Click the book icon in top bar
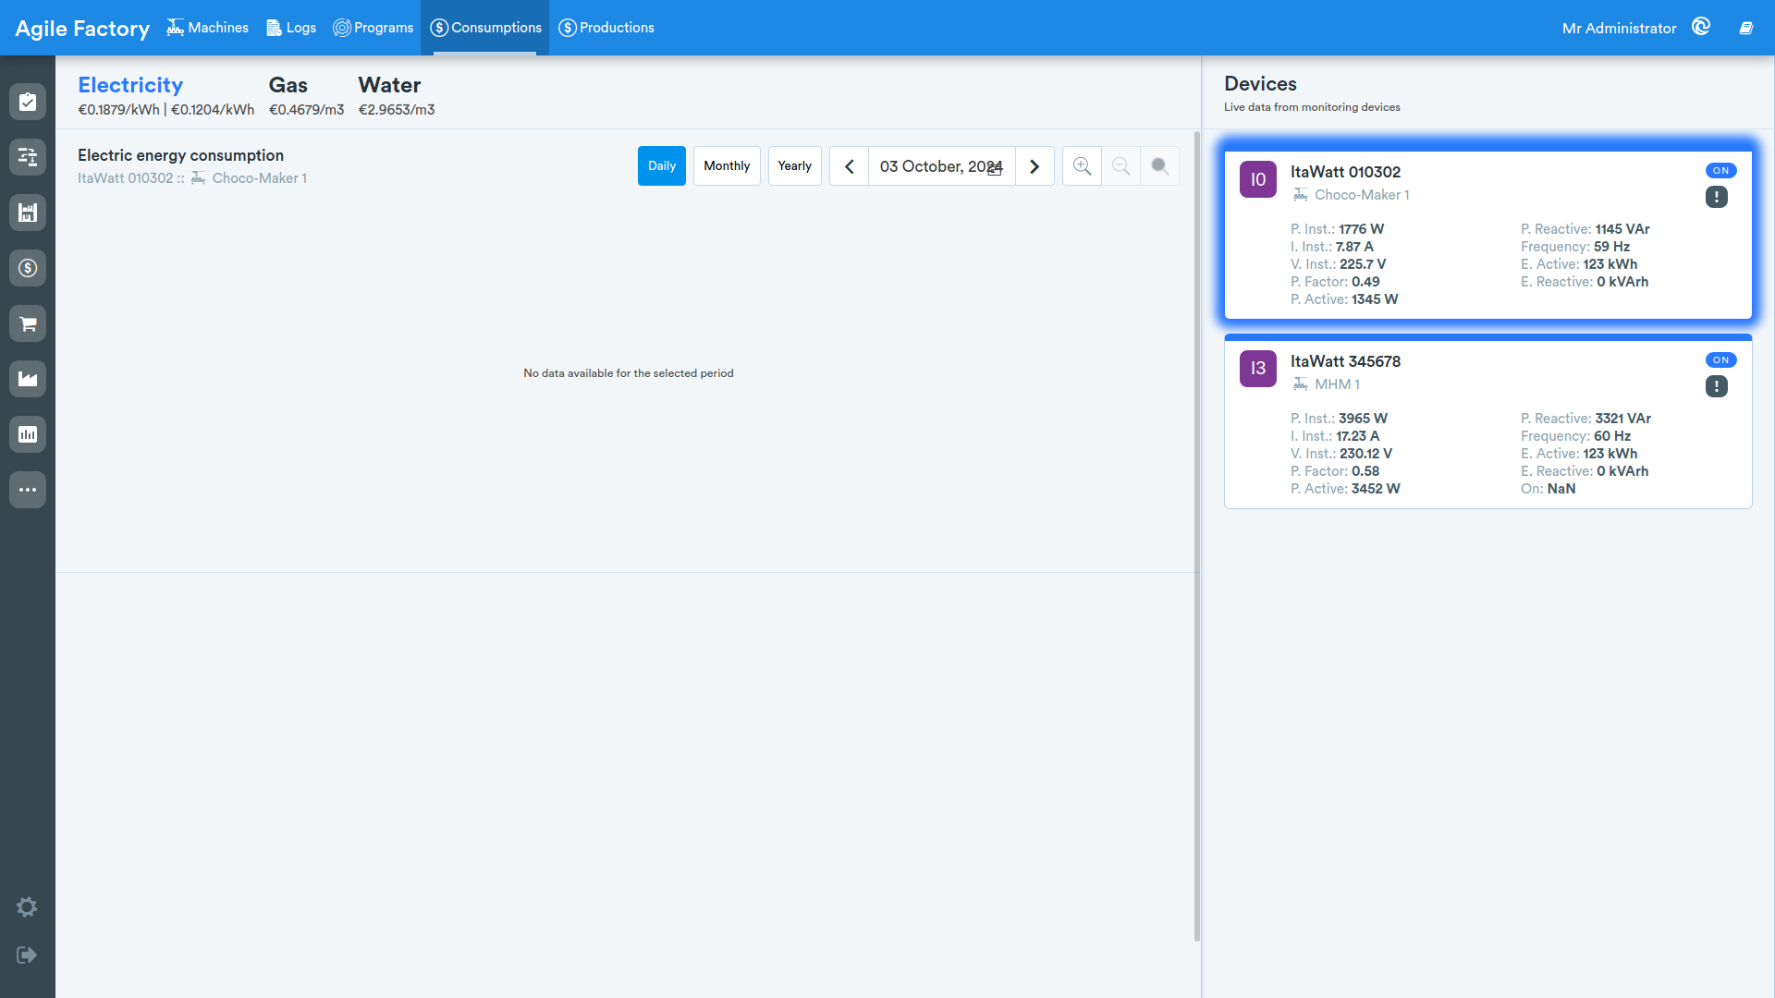This screenshot has width=1775, height=998. (1746, 28)
